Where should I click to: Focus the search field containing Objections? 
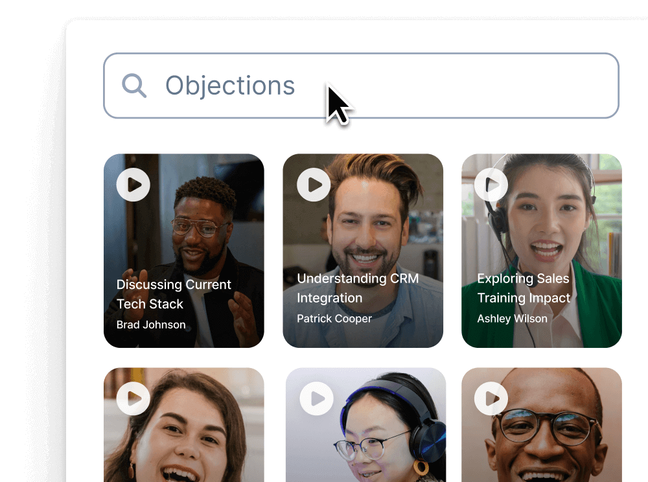tap(389, 86)
